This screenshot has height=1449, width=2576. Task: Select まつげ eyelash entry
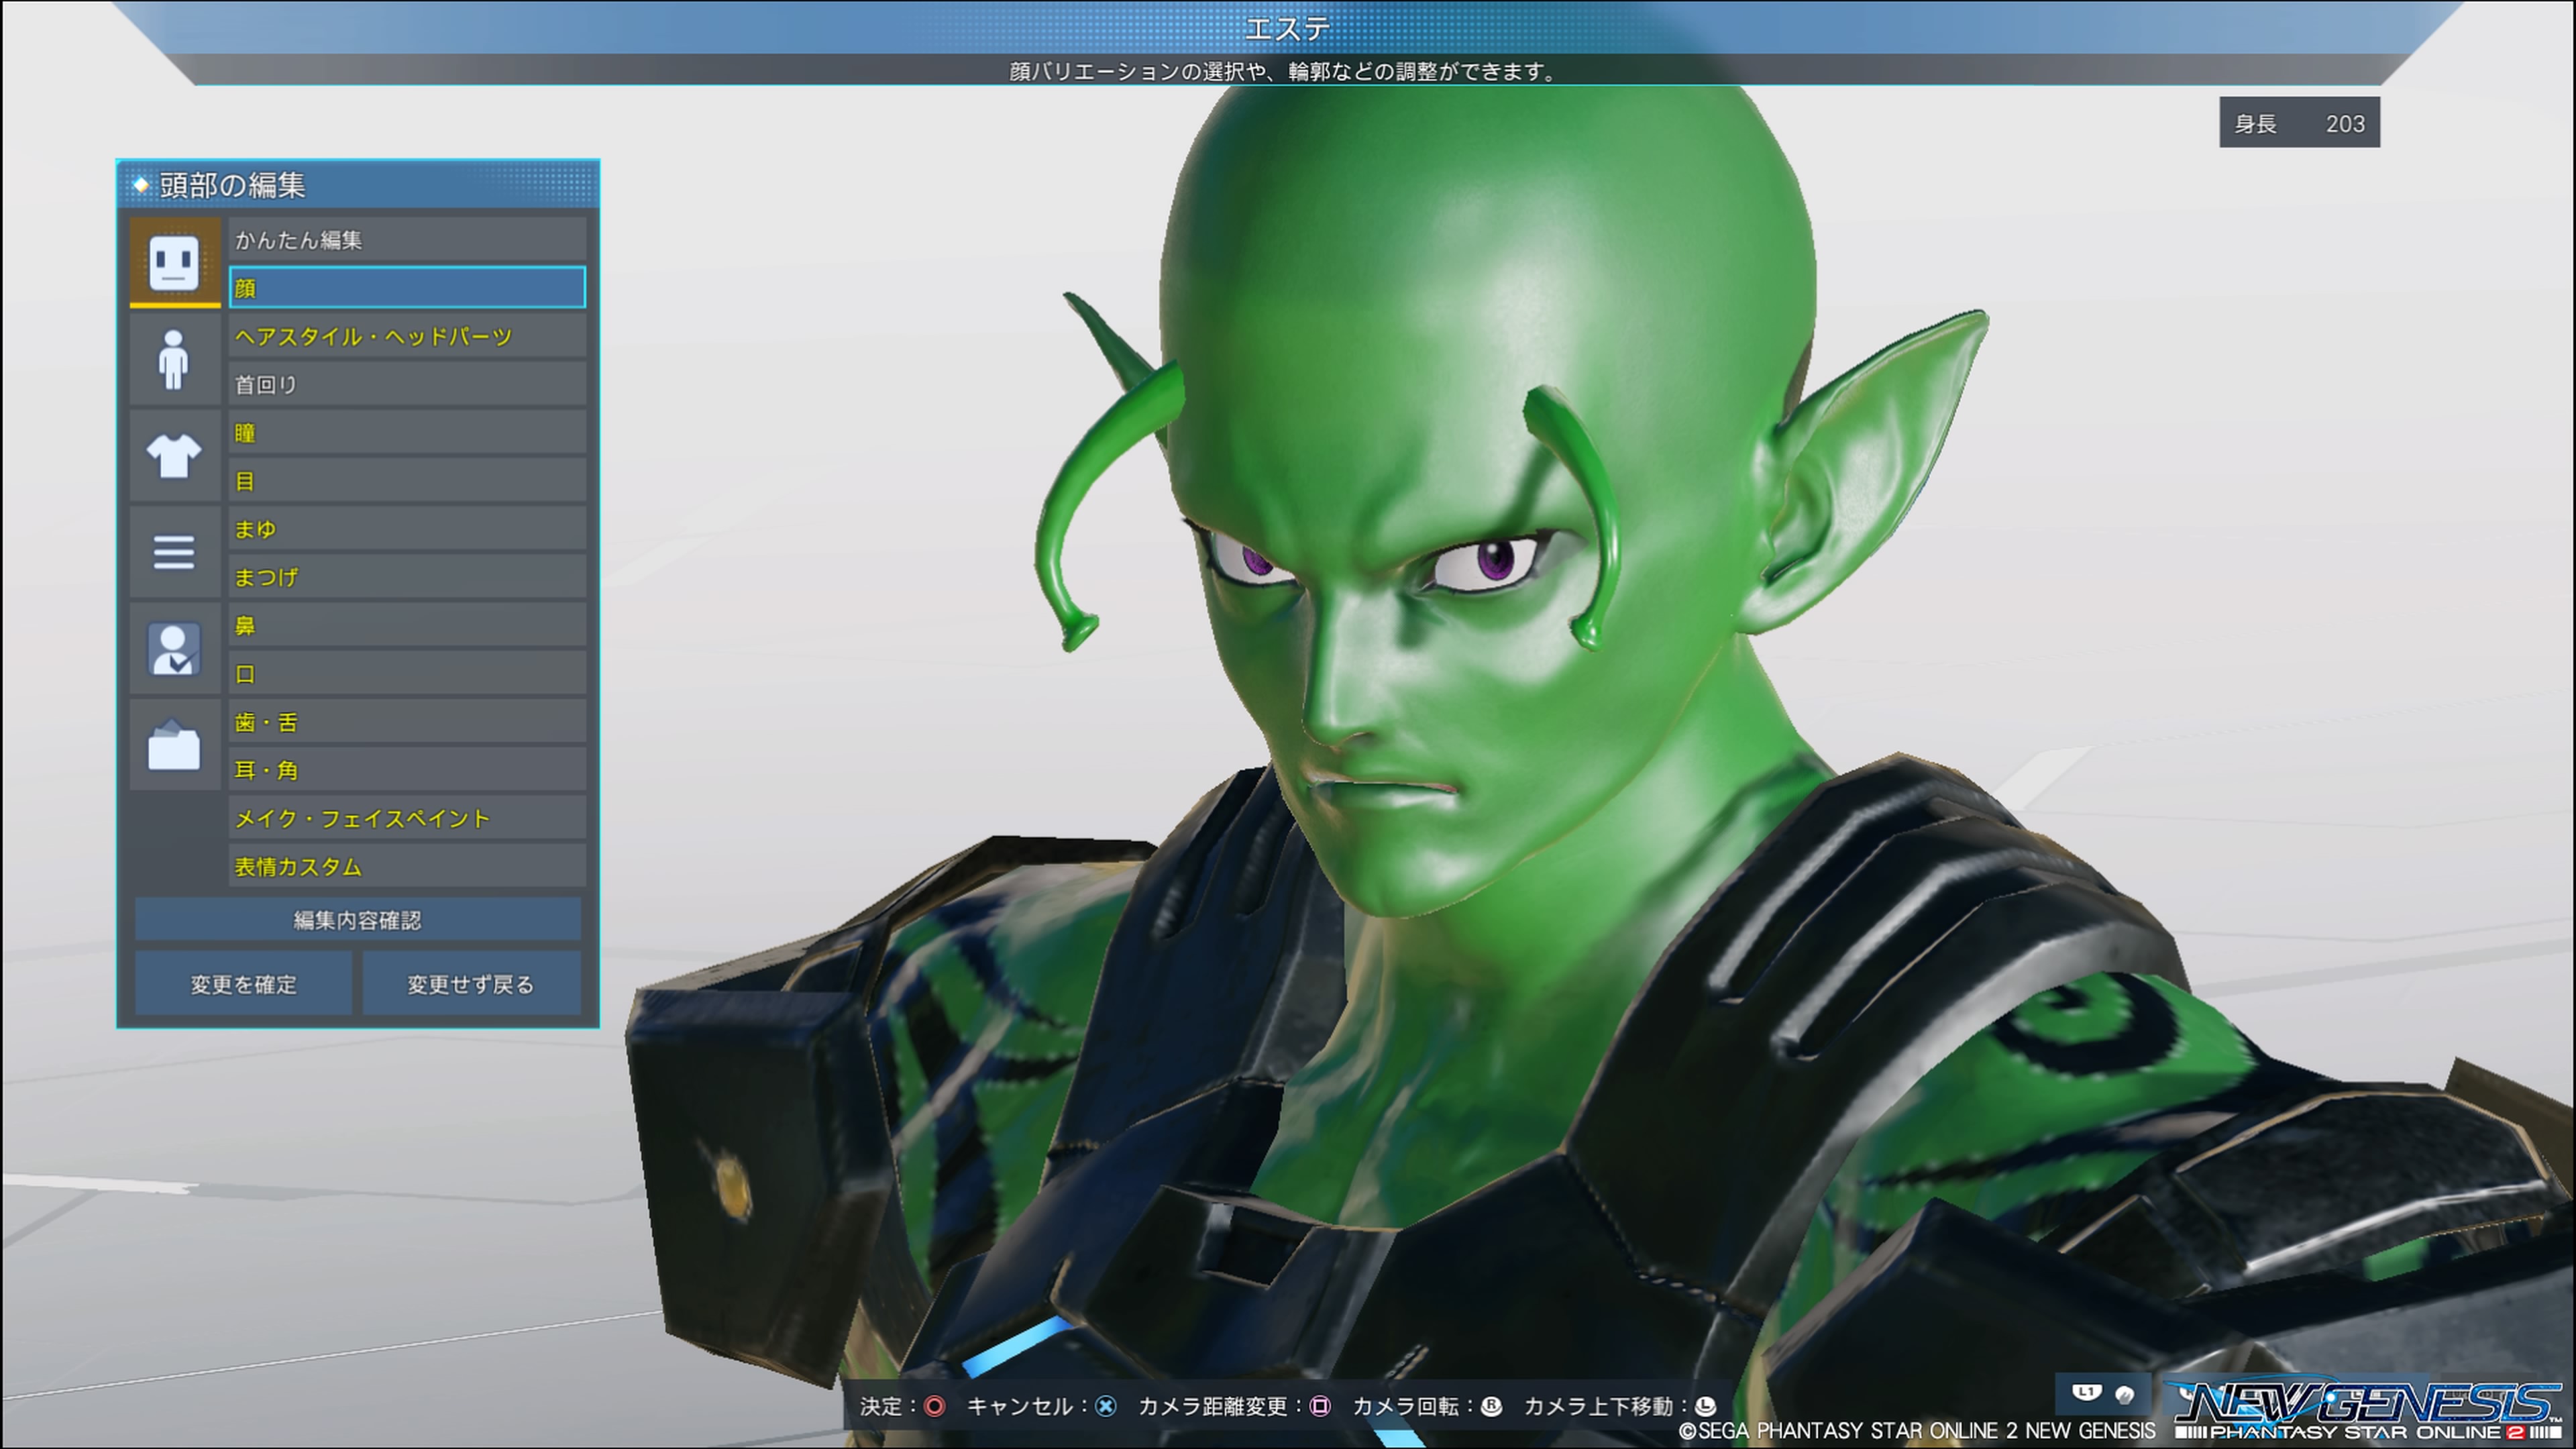[x=407, y=577]
